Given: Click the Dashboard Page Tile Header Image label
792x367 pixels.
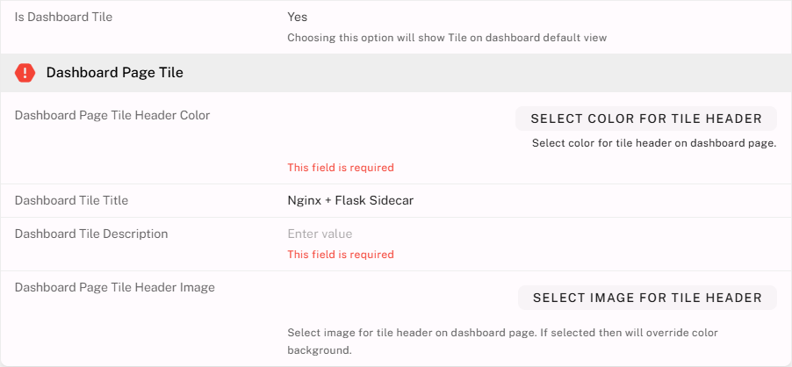Looking at the screenshot, I should [115, 287].
